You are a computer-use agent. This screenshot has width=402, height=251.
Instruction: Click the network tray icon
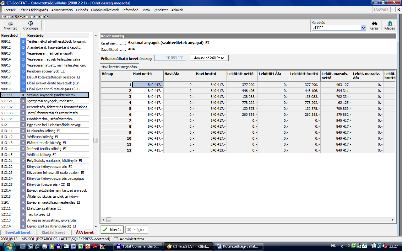[x=380, y=246]
